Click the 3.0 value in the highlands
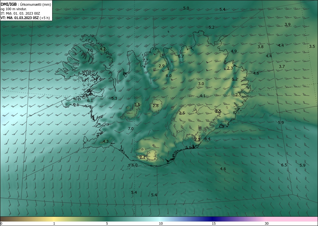This screenshot has width=318, height=226. pyautogui.click(x=201, y=84)
